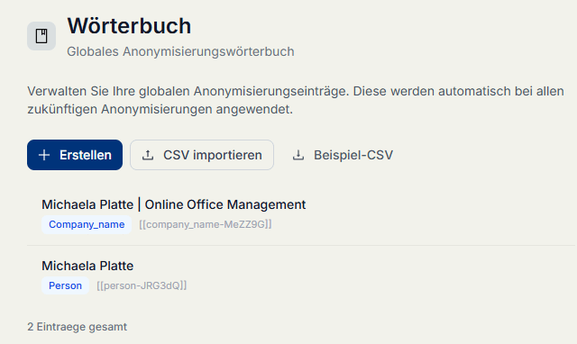Click the Wörterbuch page heading

(x=129, y=26)
